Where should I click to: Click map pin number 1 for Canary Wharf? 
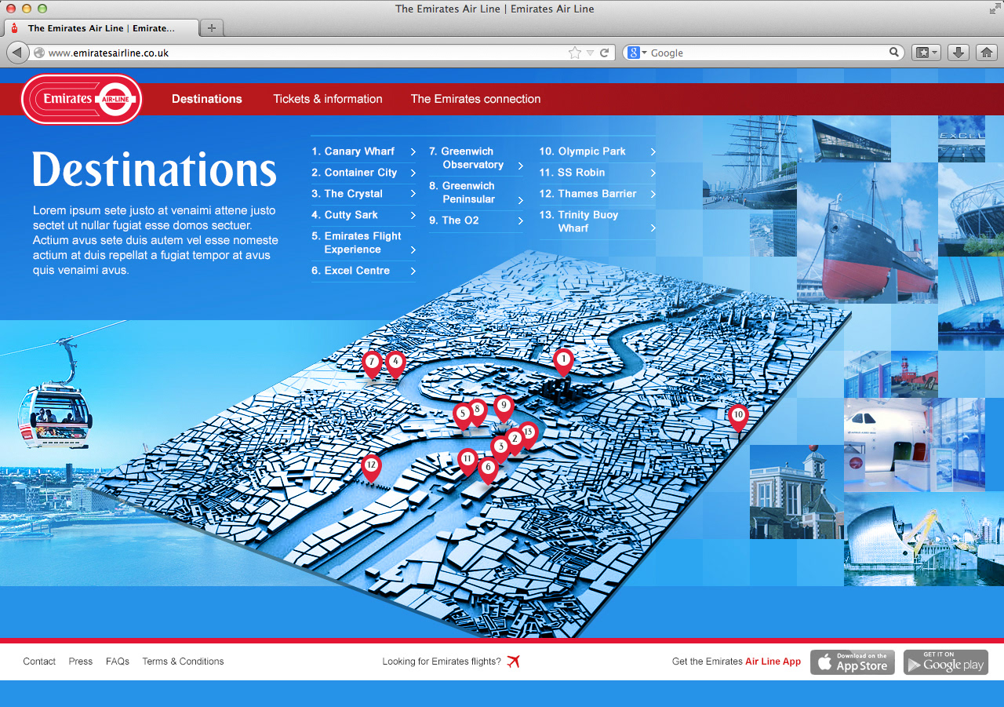coord(563,362)
